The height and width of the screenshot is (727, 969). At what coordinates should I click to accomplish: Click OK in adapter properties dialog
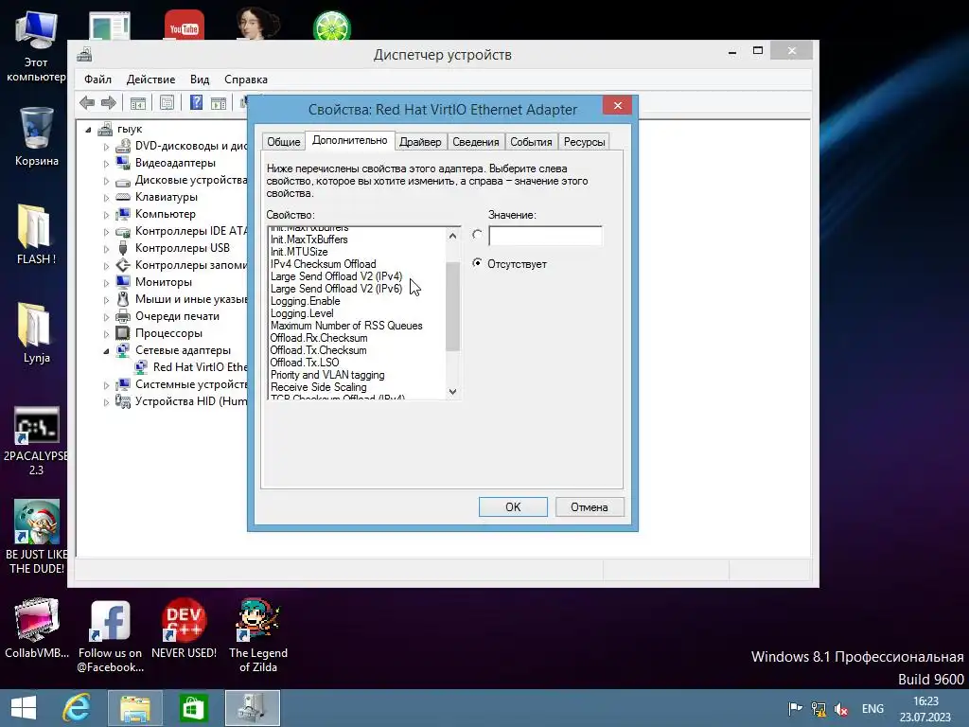click(513, 507)
